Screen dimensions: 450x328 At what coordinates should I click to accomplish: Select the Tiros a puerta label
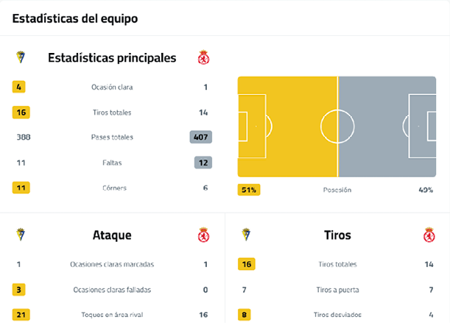click(337, 290)
